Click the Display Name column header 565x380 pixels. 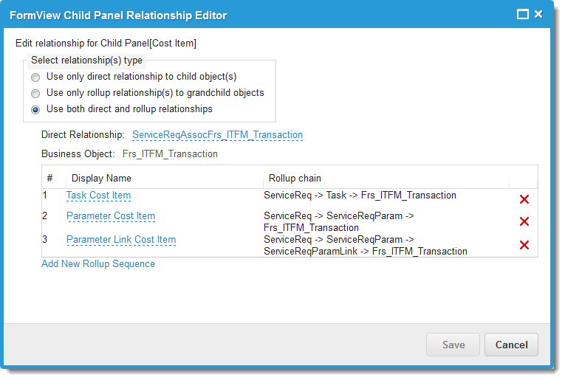101,178
